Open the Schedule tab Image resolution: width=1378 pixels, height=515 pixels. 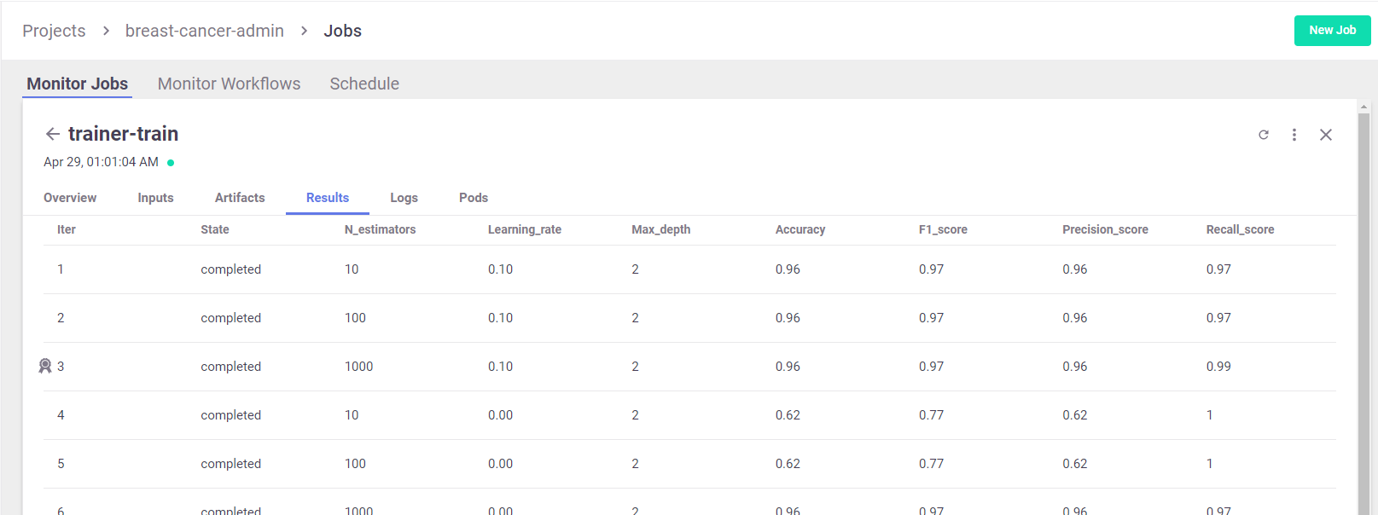point(364,84)
